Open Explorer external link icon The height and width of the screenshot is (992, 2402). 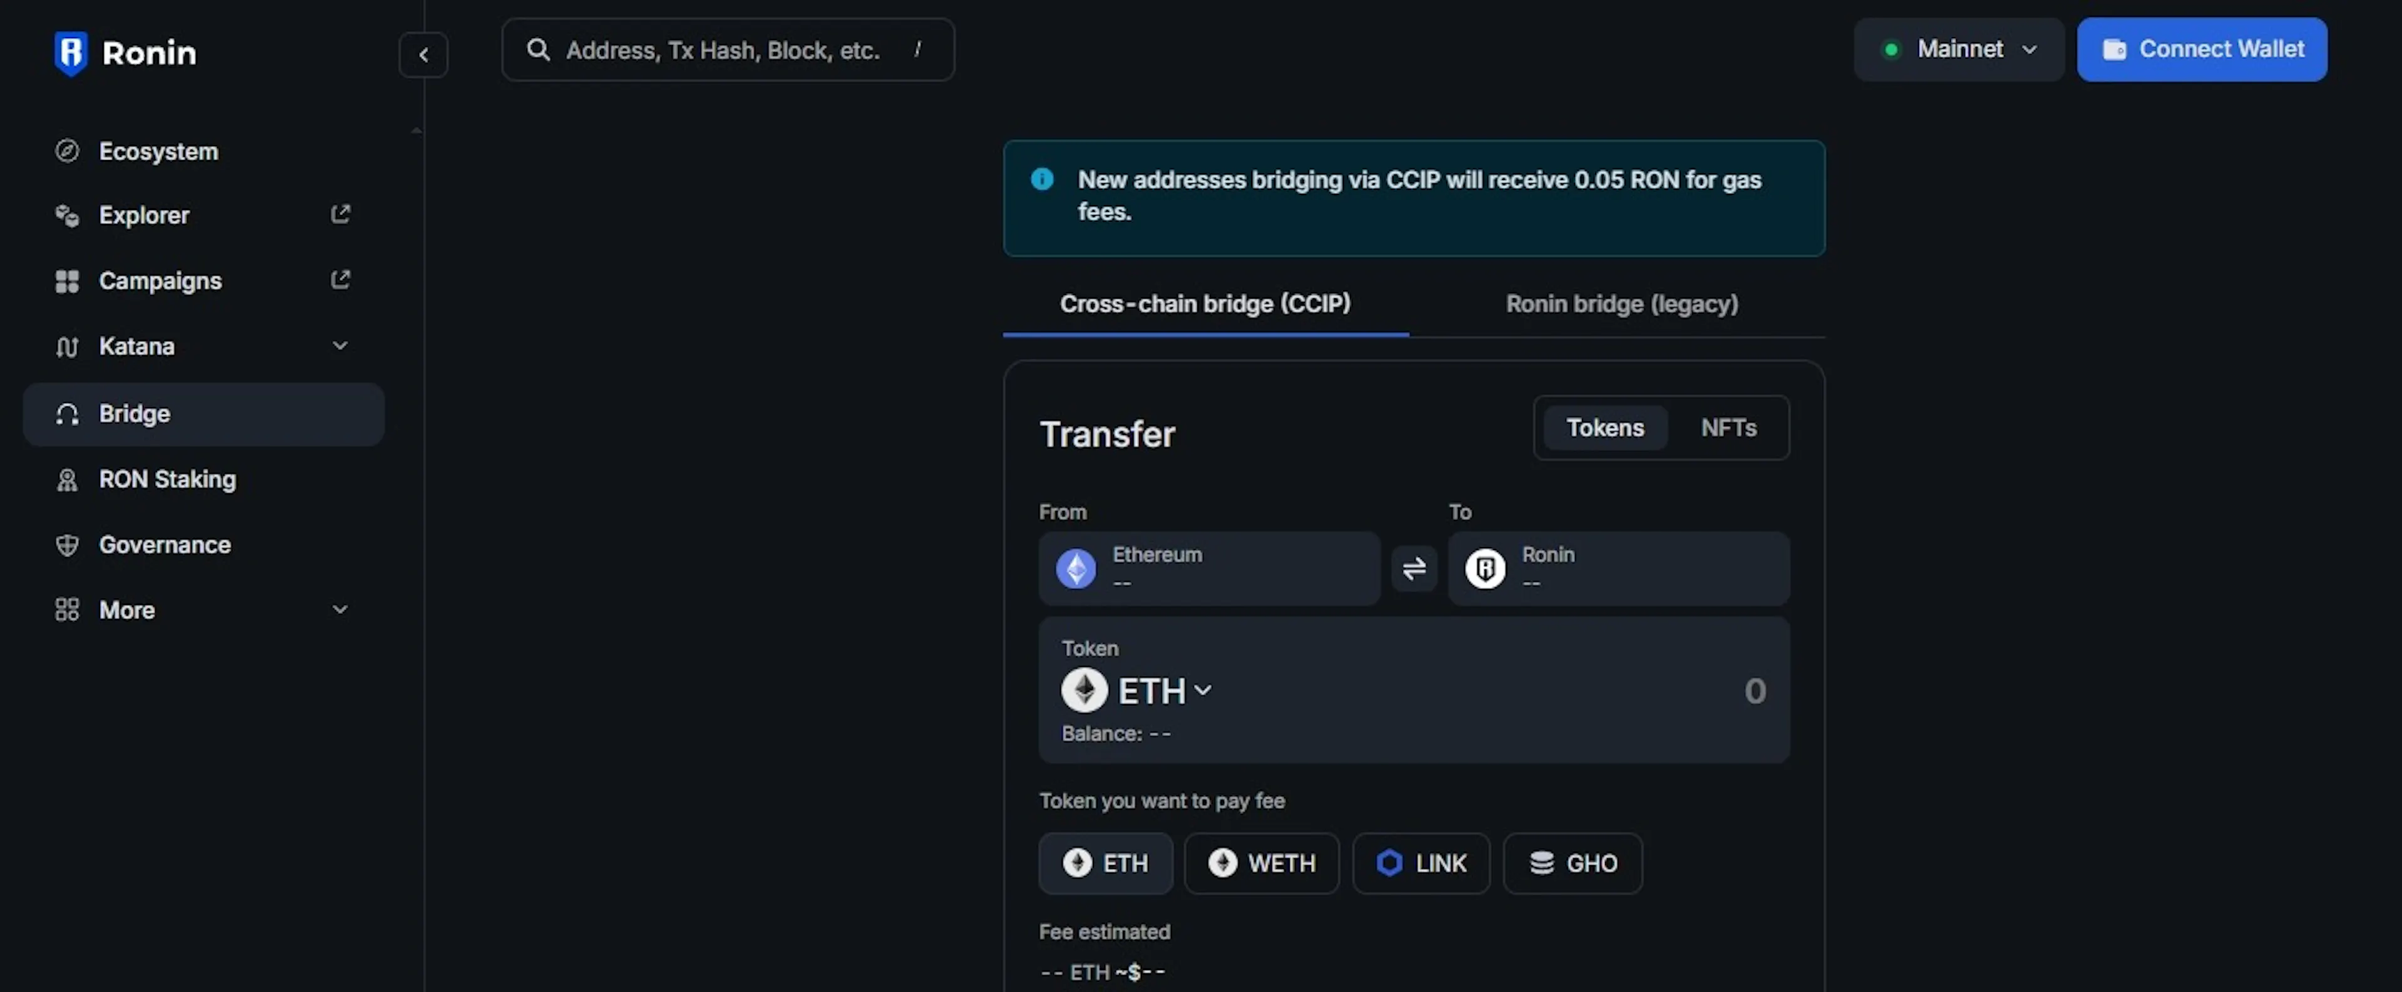click(340, 214)
